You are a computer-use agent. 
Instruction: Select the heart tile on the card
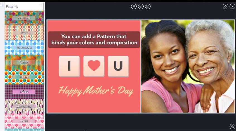click(94, 66)
